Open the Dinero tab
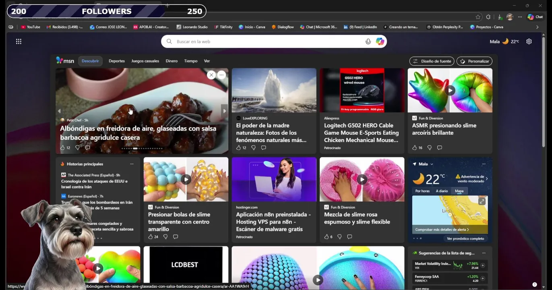Image resolution: width=552 pixels, height=290 pixels. point(172,61)
